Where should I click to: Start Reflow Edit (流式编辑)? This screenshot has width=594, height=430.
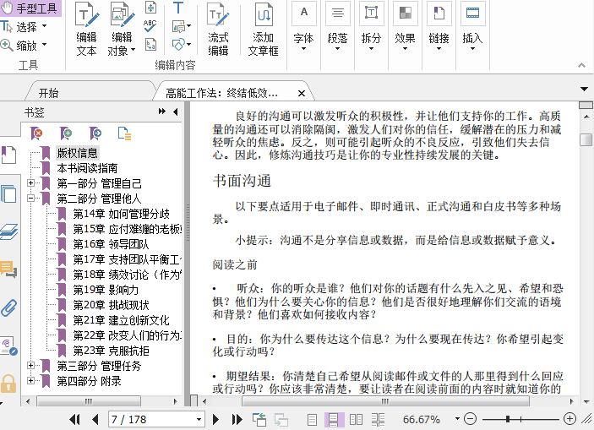[x=218, y=30]
